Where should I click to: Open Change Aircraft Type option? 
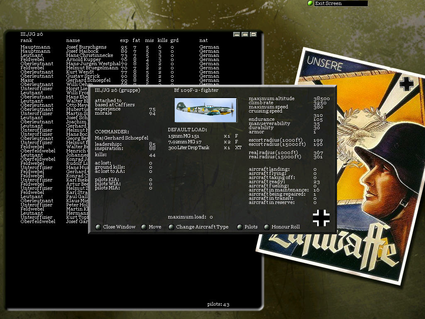click(x=198, y=227)
